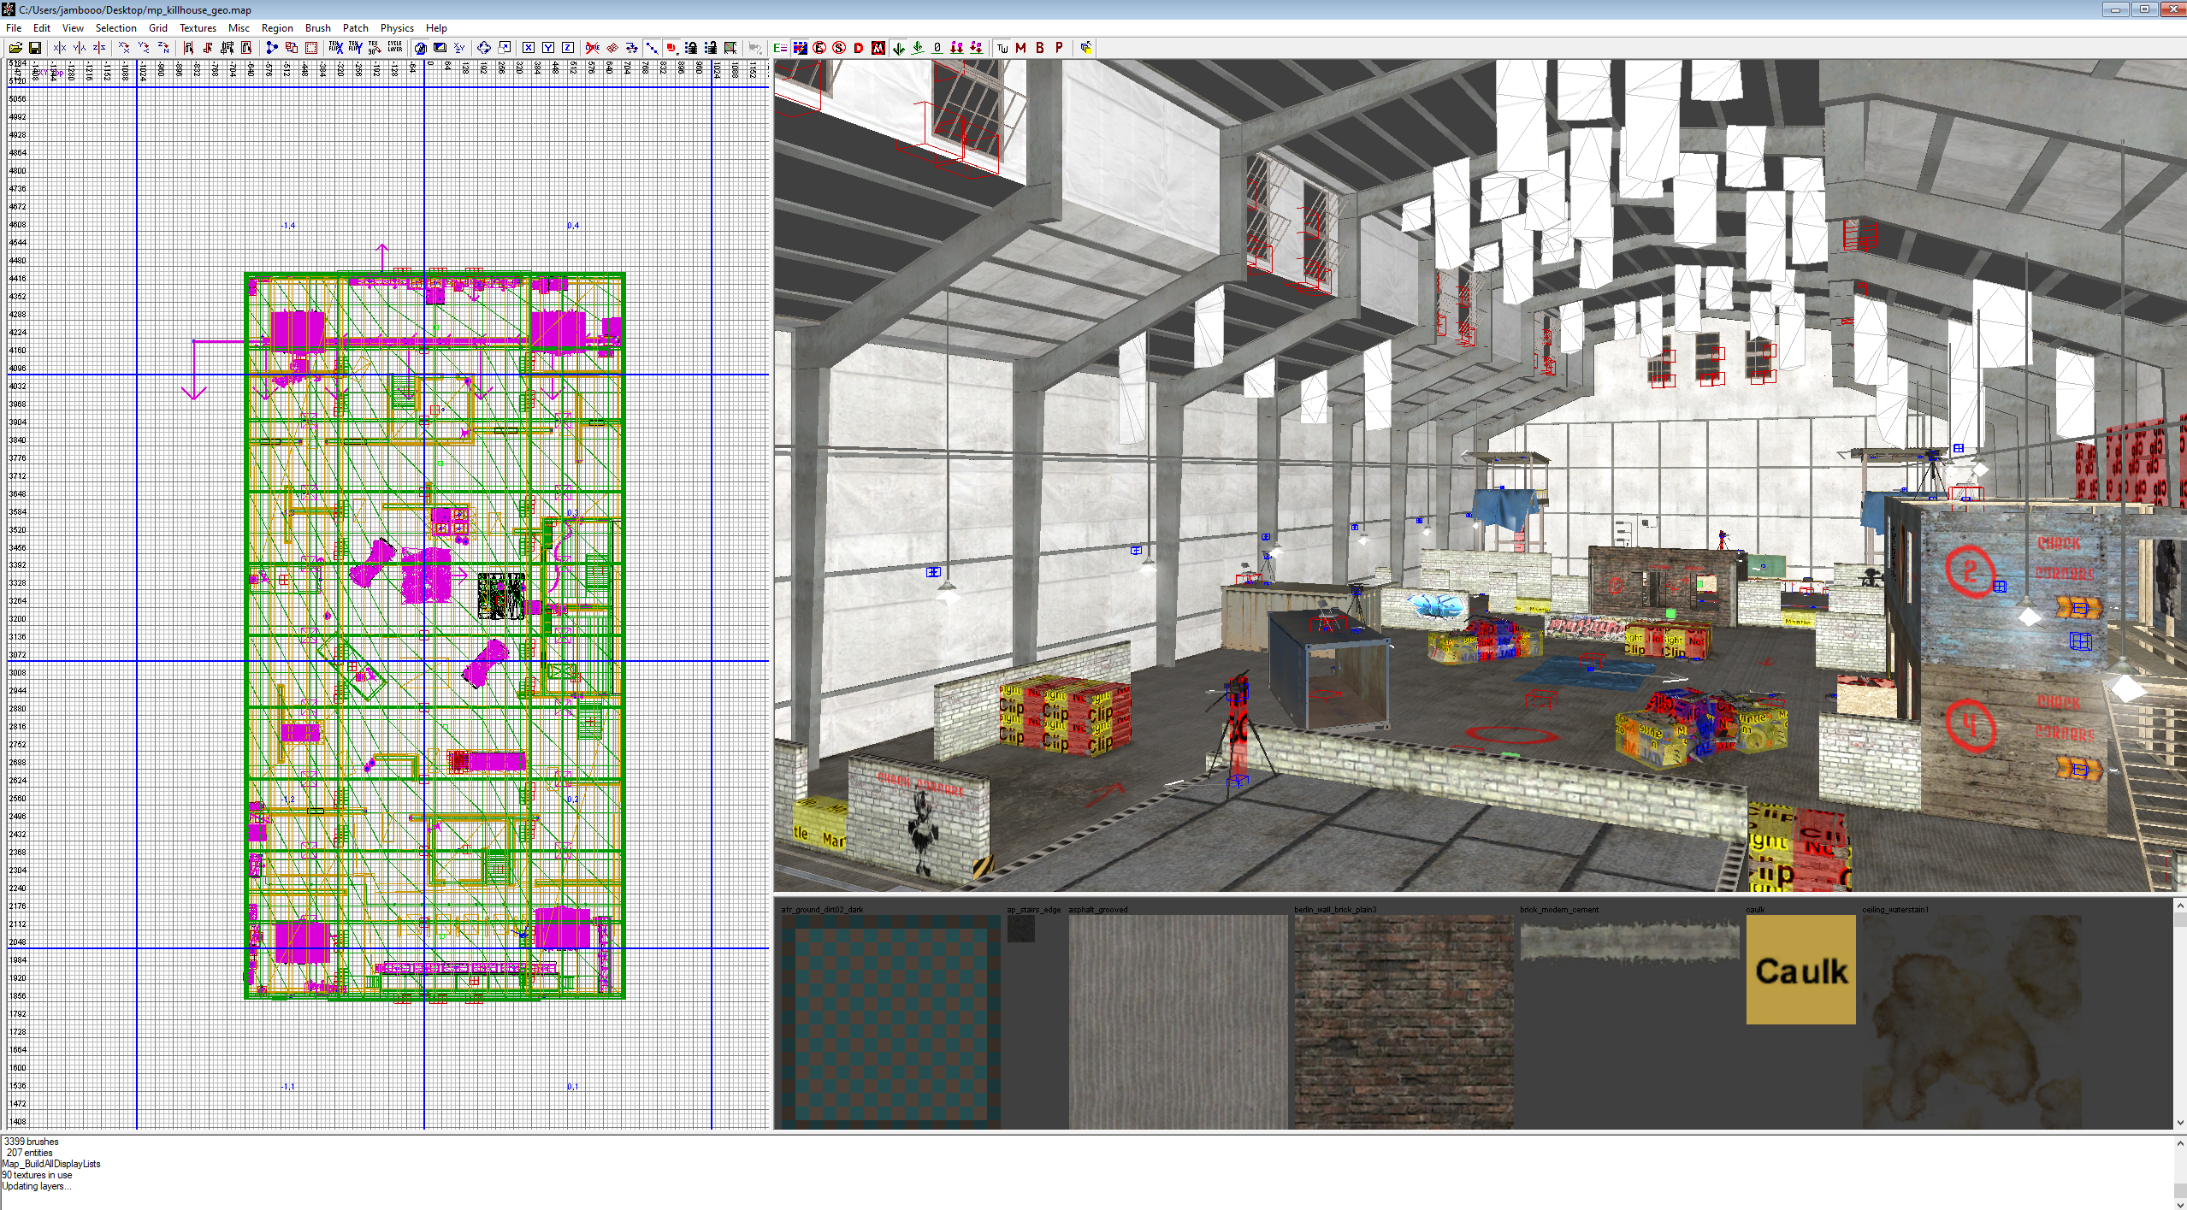Open the File menu
2187x1210 pixels.
coord(14,28)
